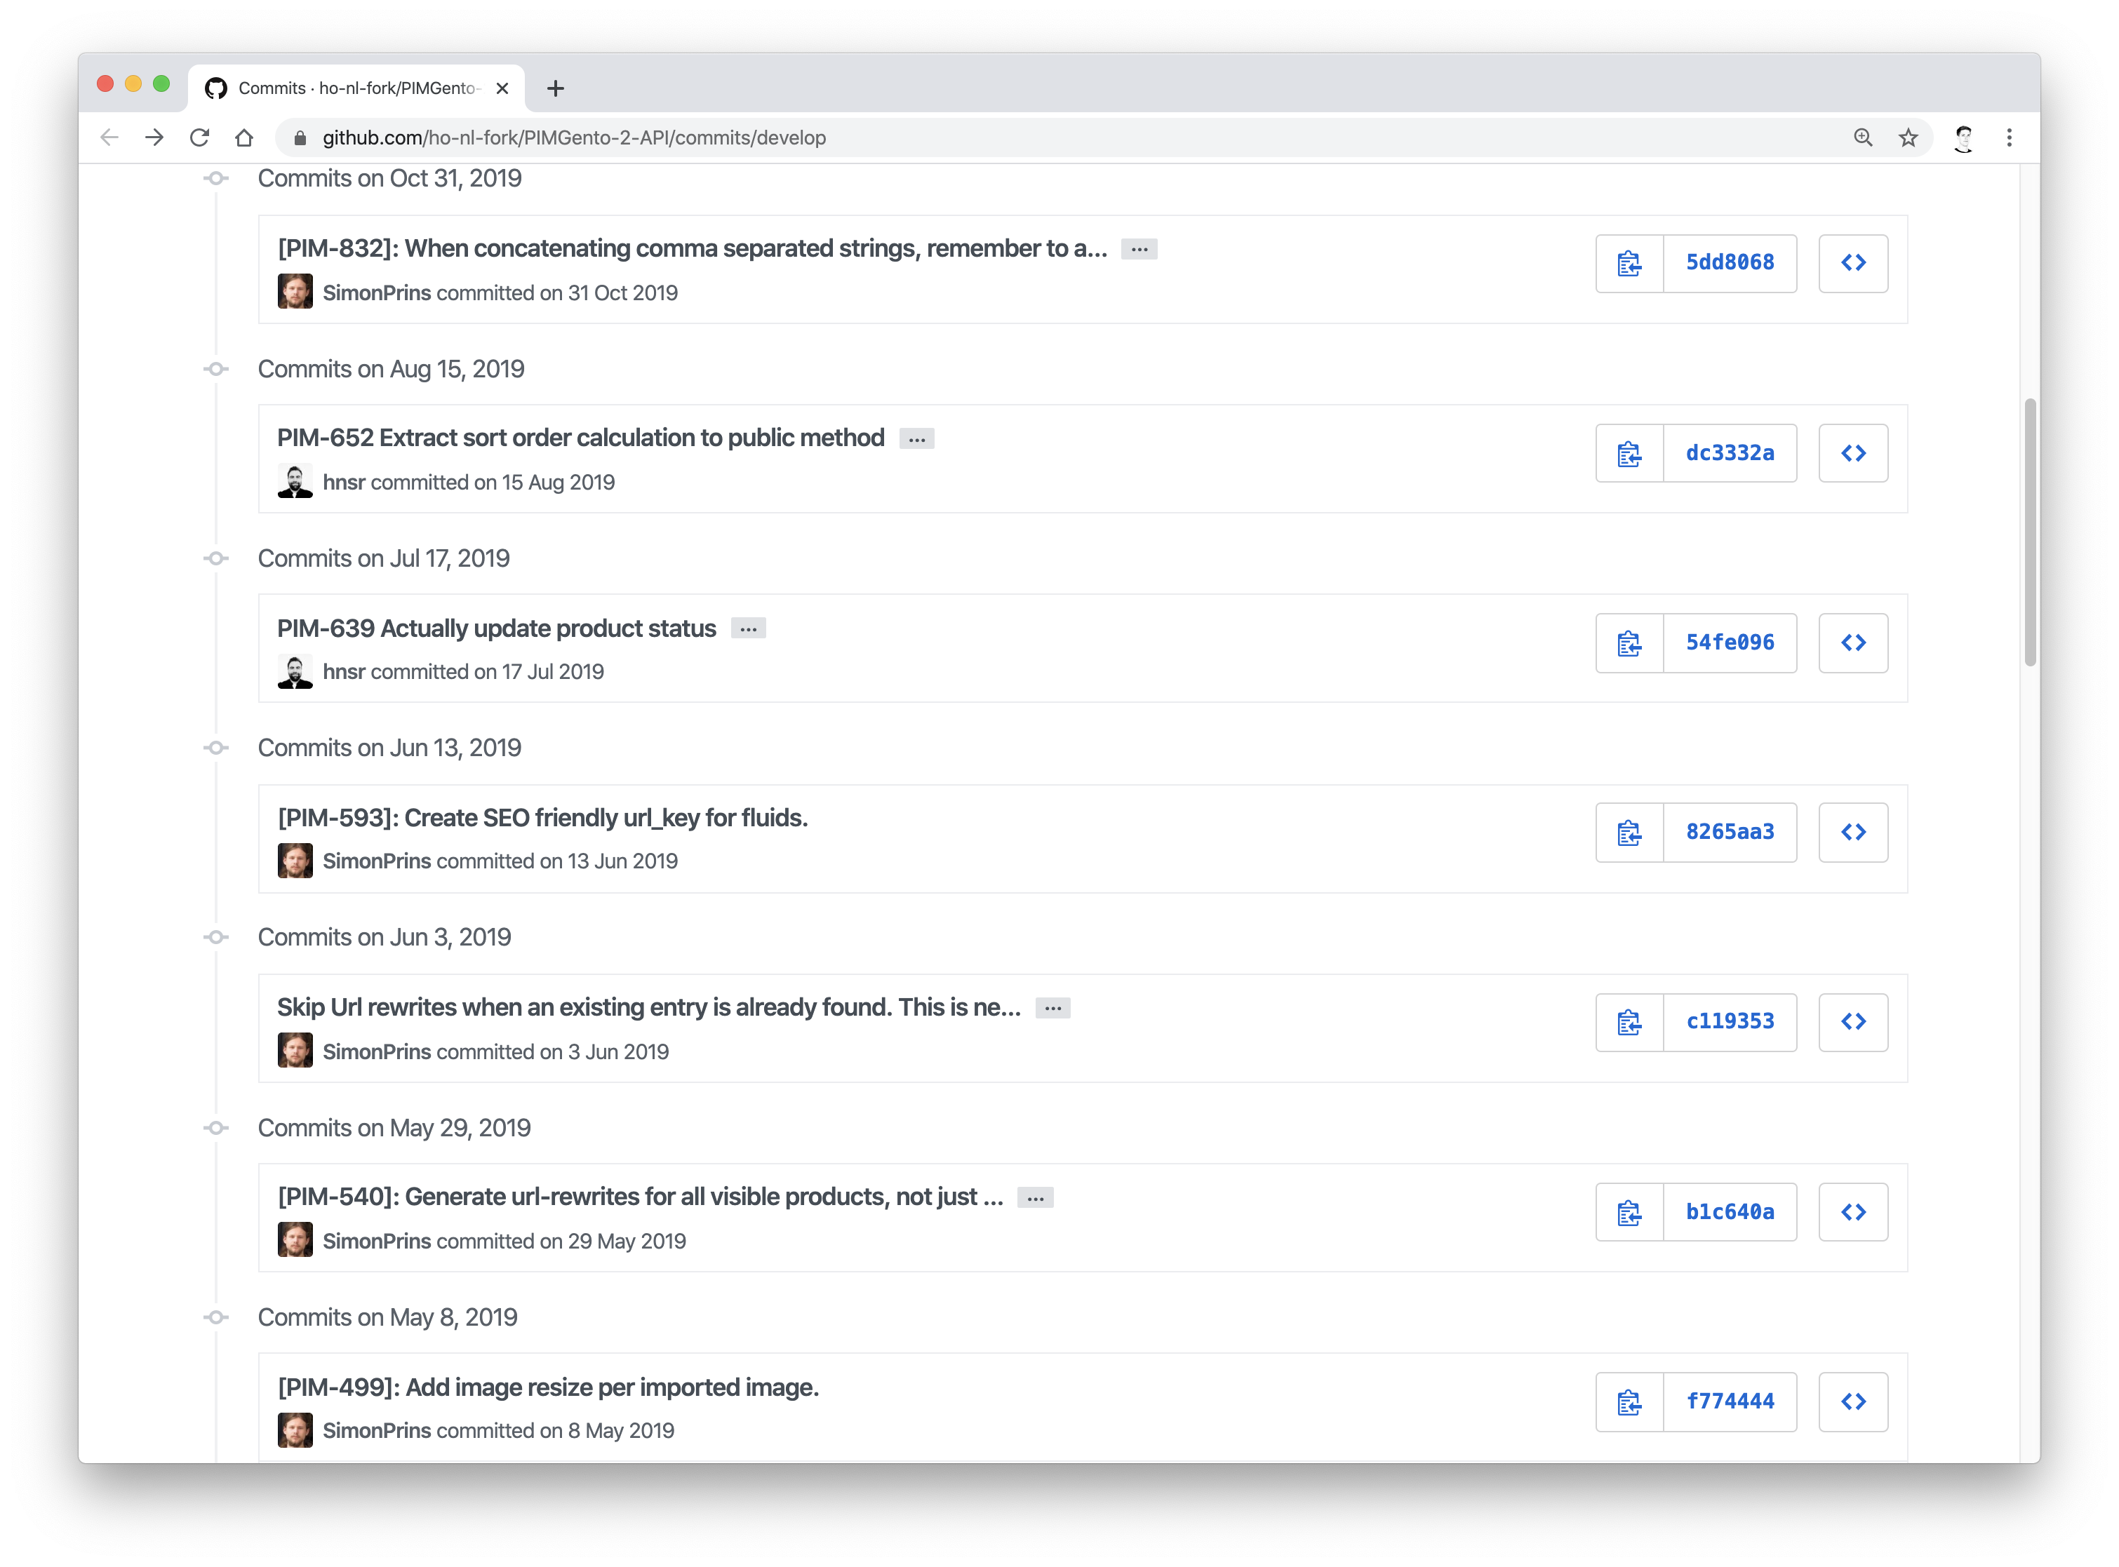Expand PIM-832 commit message description
2119x1567 pixels.
coord(1139,250)
